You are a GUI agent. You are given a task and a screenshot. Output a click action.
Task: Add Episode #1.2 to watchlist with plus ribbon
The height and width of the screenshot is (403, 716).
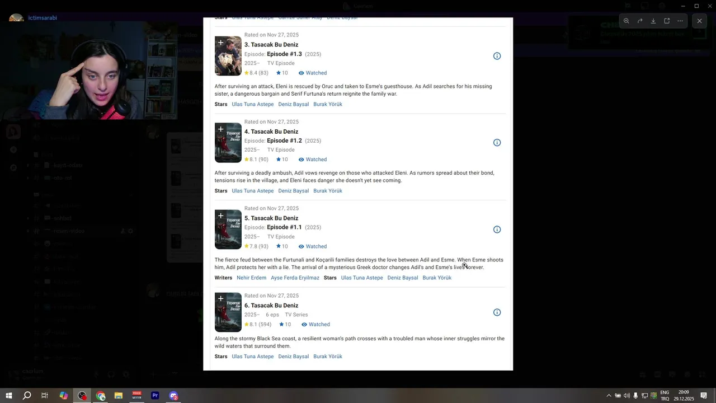(x=220, y=129)
